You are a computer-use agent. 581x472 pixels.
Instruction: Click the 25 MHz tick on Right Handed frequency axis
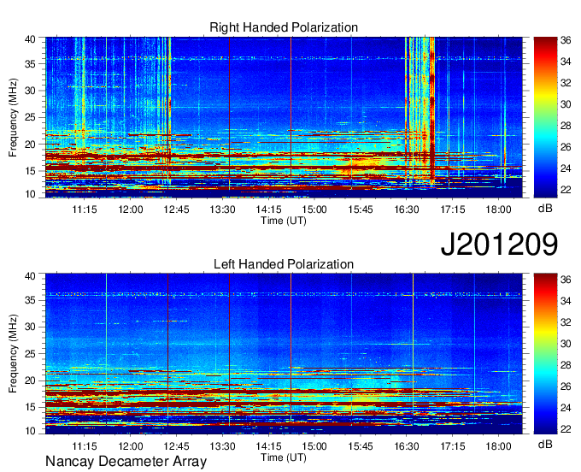click(x=30, y=117)
